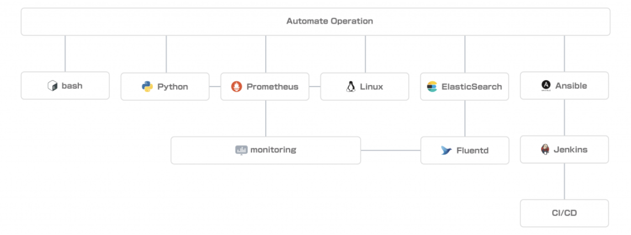Click the ElasticSearch text label

472,87
